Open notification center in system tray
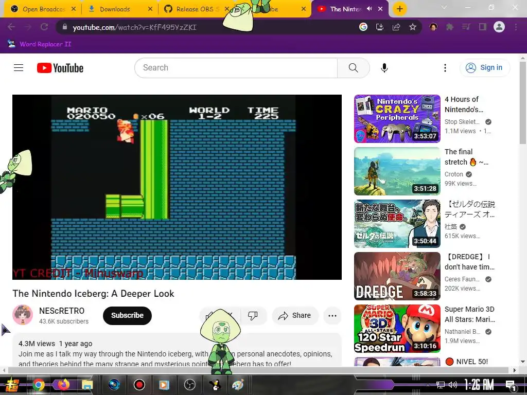 pyautogui.click(x=511, y=385)
